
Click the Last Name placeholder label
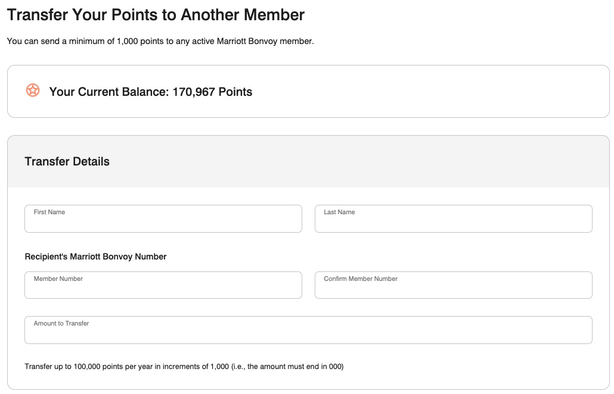[x=339, y=211]
